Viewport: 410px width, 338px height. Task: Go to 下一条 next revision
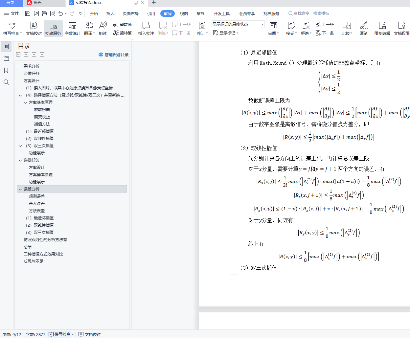pyautogui.click(x=325, y=33)
